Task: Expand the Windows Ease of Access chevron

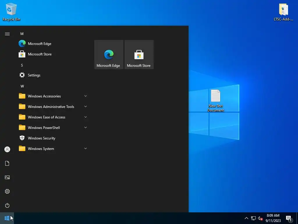Action: click(86, 117)
